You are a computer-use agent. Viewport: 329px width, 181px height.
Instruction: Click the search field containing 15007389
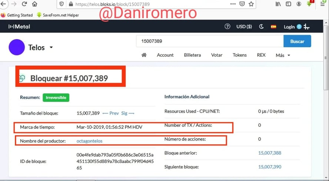tap(210, 41)
